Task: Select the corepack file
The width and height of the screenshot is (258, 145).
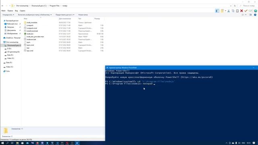Action: [x=30, y=25]
